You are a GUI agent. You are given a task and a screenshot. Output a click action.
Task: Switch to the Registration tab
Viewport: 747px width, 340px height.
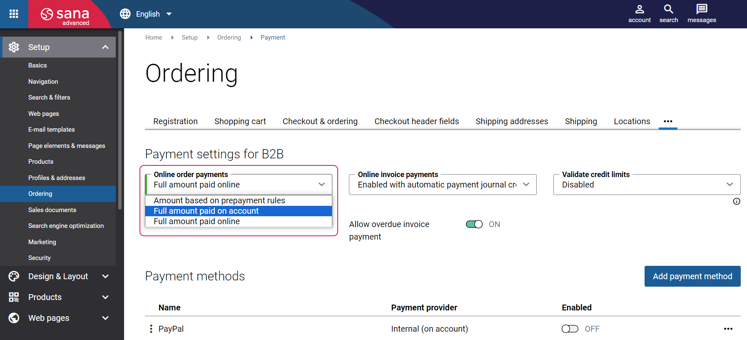[x=175, y=121]
